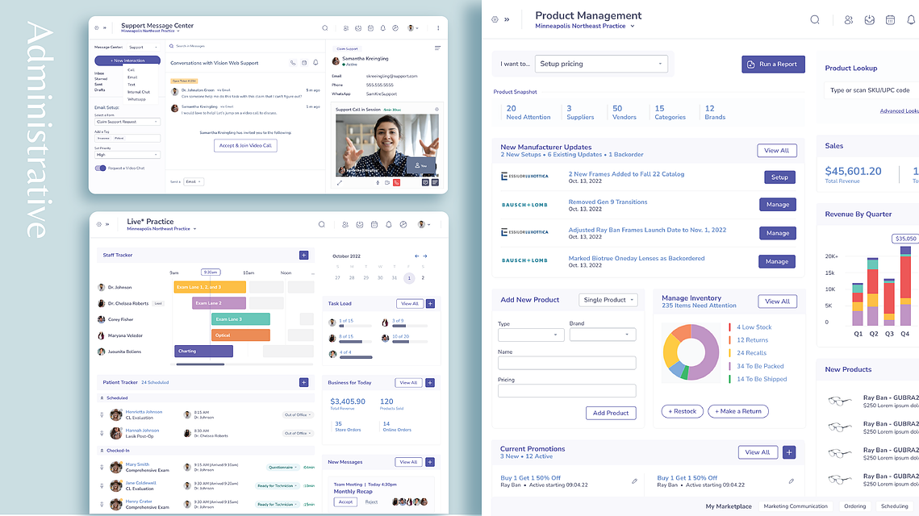Click the users icon in Product Management header

point(848,20)
